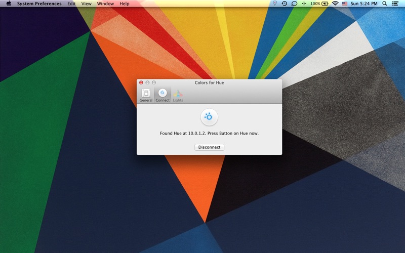Open the View menu
405x253 pixels.
tap(86, 4)
